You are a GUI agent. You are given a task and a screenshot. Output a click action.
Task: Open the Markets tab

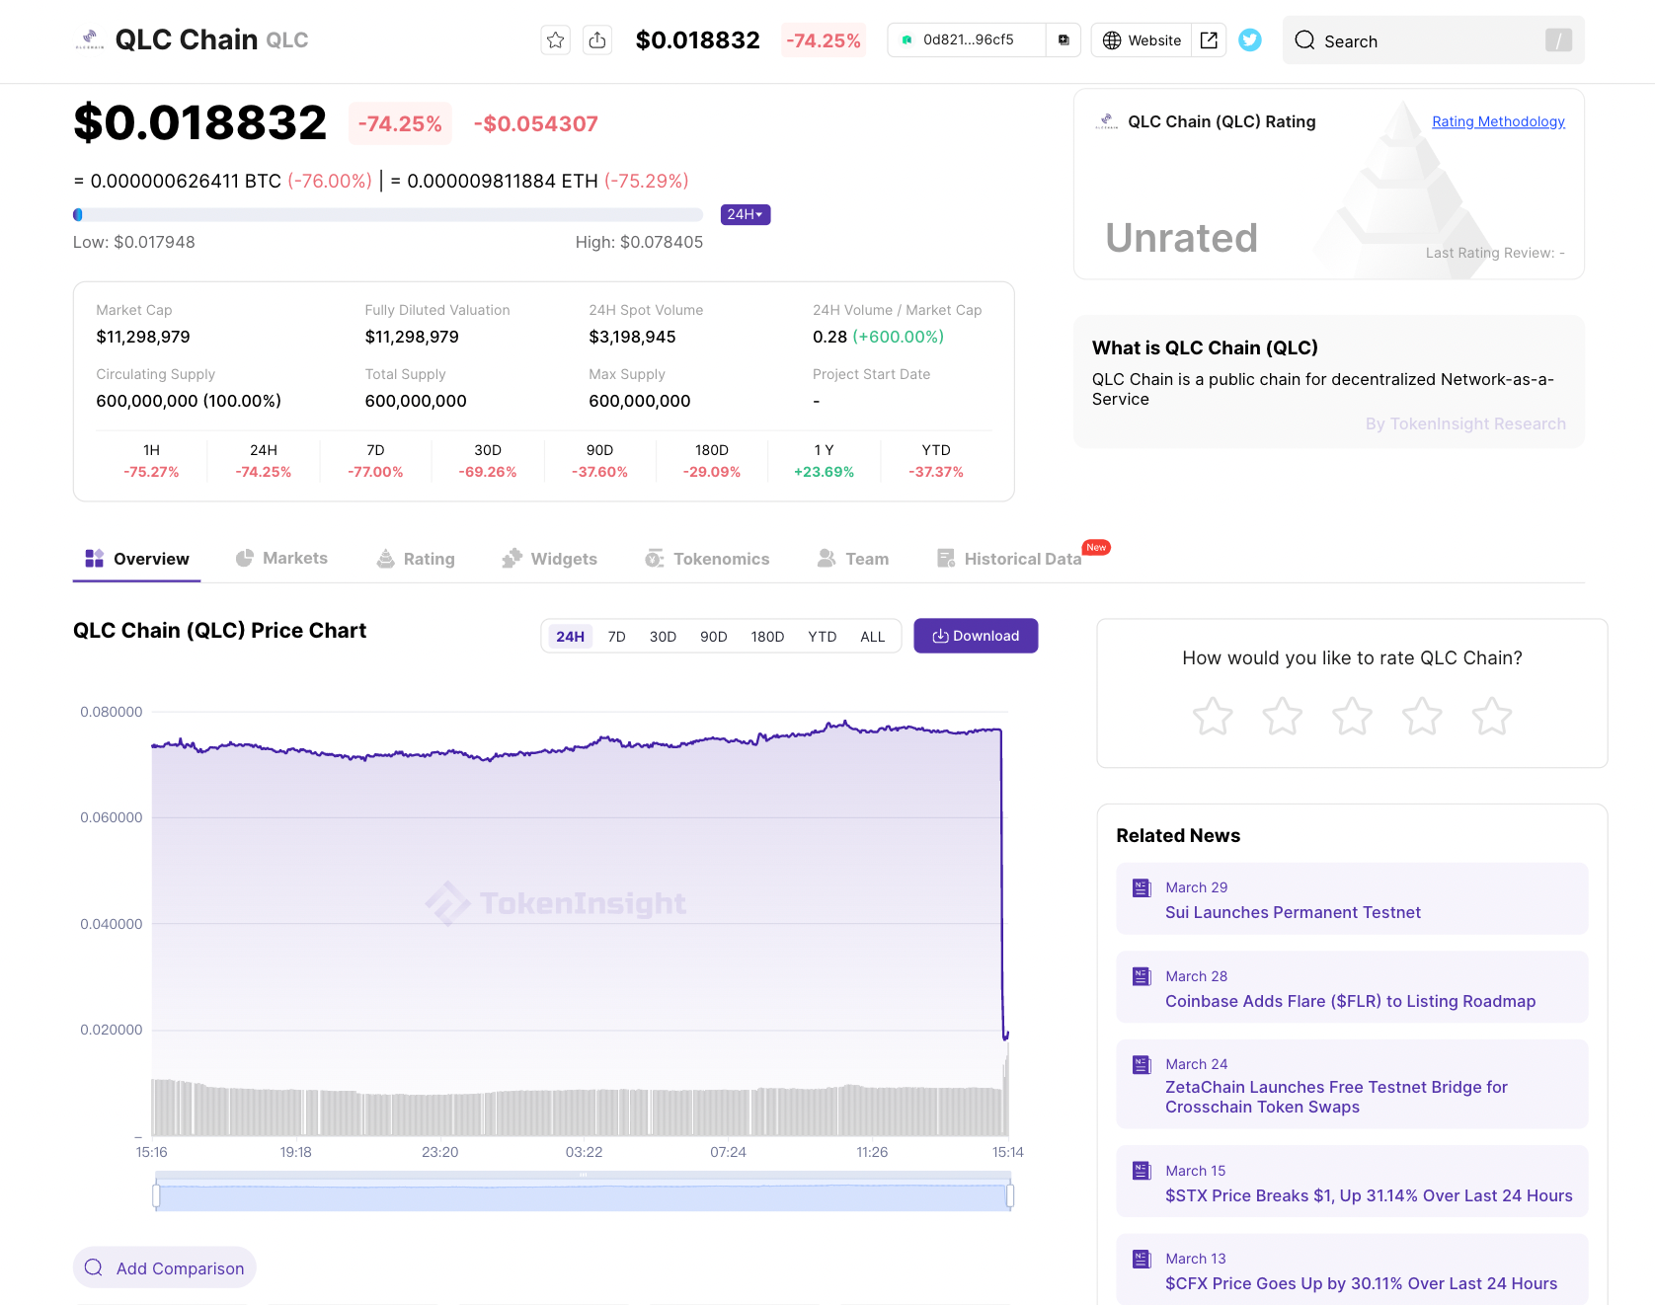tap(281, 559)
